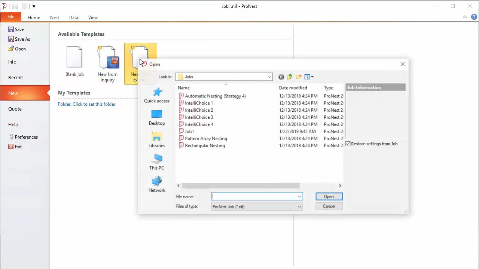
Task: Toggle Restore settings from Job checkbox
Action: (x=348, y=144)
